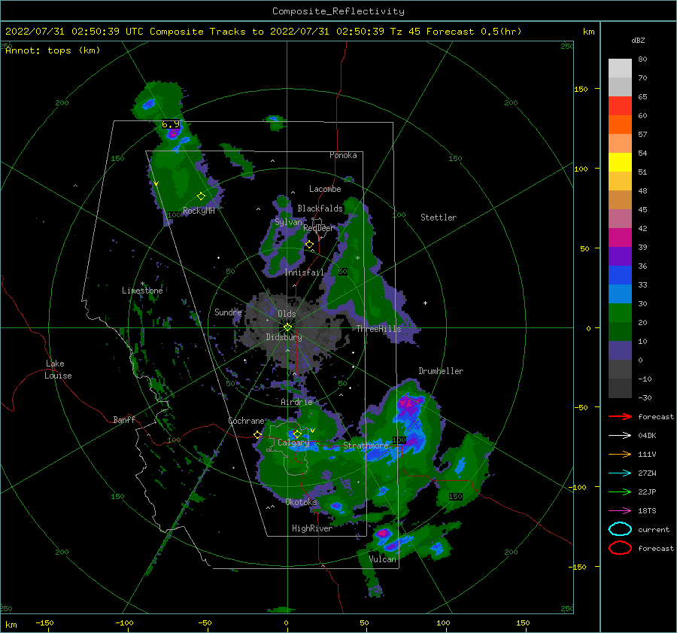Click the Blackfalds map label

[x=320, y=208]
